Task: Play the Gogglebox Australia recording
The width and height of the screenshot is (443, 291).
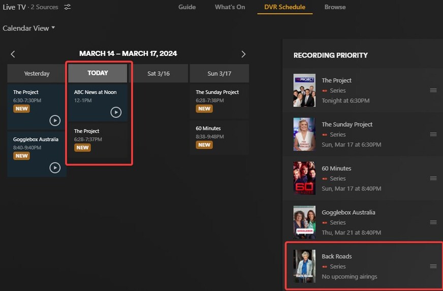Action: [x=55, y=168]
